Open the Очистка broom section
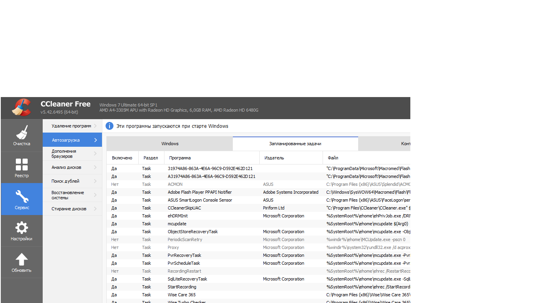540x303 pixels. (x=22, y=136)
